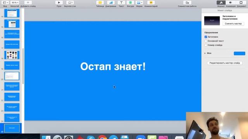Click the Сменить мастер button
This screenshot has height=139, width=248.
(233, 24)
